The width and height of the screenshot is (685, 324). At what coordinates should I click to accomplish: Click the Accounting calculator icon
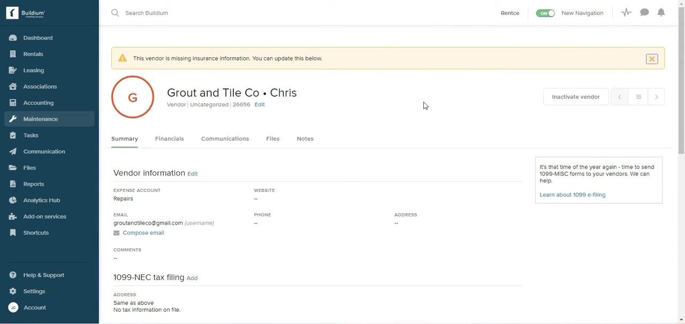coord(13,103)
